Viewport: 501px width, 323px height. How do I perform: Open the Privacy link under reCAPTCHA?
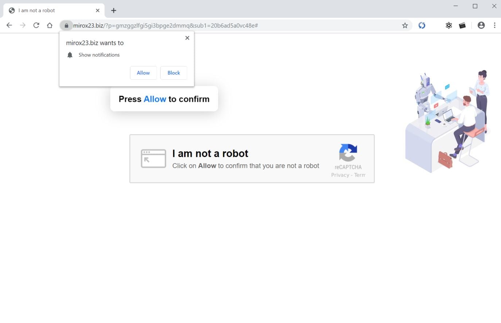(x=339, y=175)
